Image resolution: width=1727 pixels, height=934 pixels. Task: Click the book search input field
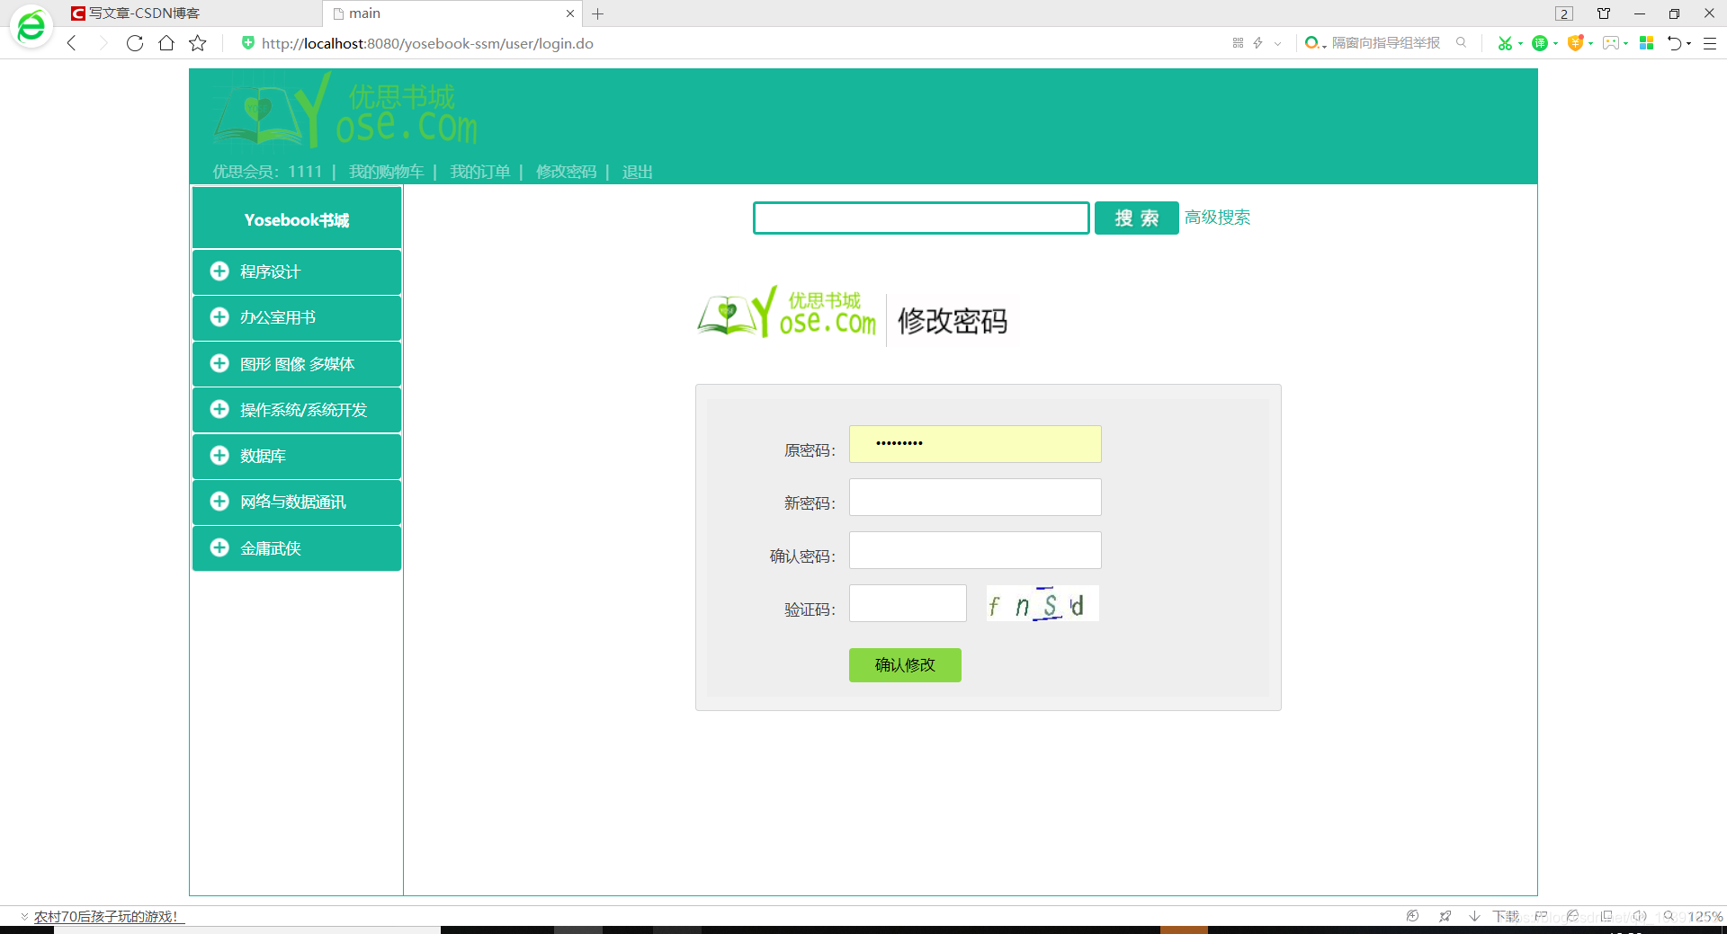921,218
